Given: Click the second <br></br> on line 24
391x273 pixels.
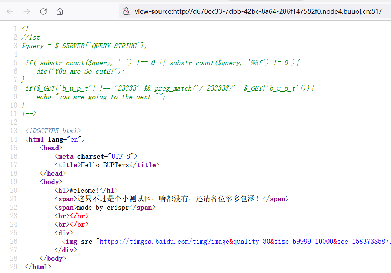Looking at the screenshot, I should [x=71, y=225].
